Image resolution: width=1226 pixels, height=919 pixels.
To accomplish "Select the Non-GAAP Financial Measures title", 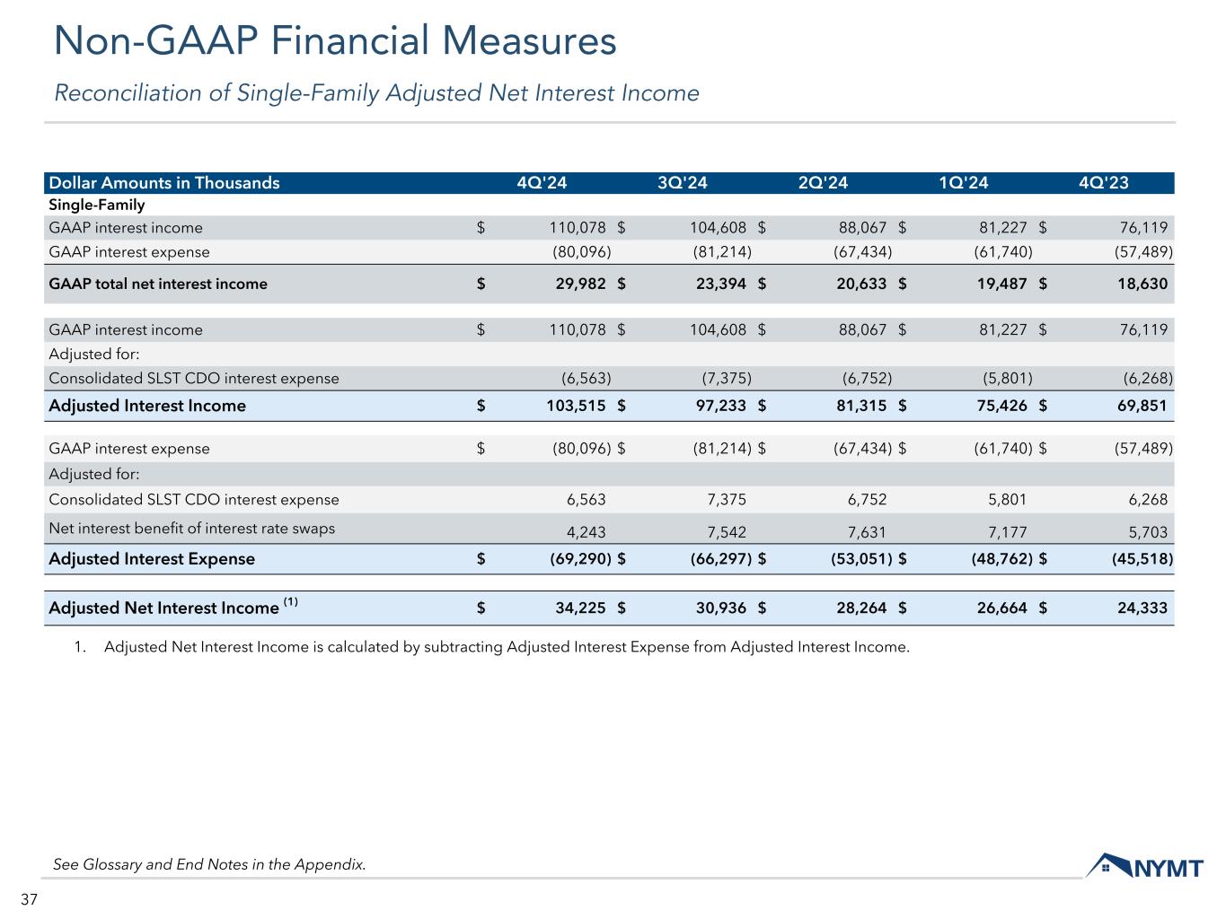I will 335,41.
